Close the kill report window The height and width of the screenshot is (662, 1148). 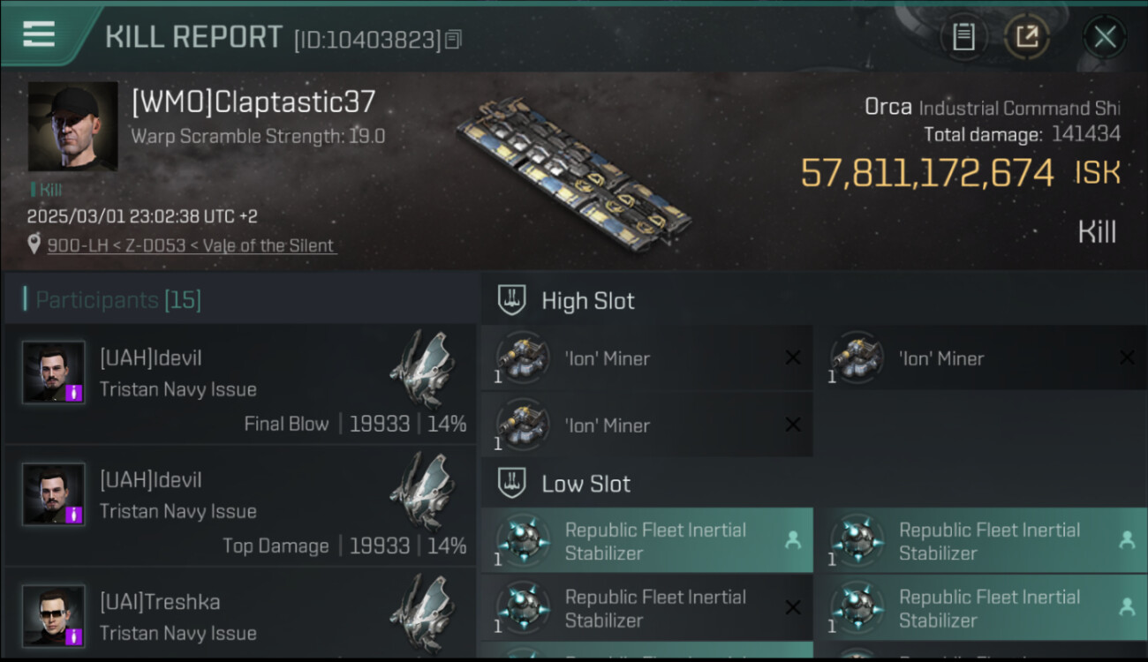pyautogui.click(x=1104, y=37)
